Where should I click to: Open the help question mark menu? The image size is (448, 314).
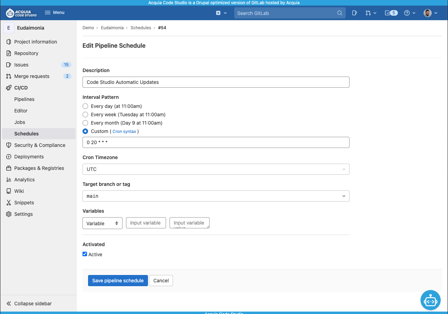(x=410, y=13)
